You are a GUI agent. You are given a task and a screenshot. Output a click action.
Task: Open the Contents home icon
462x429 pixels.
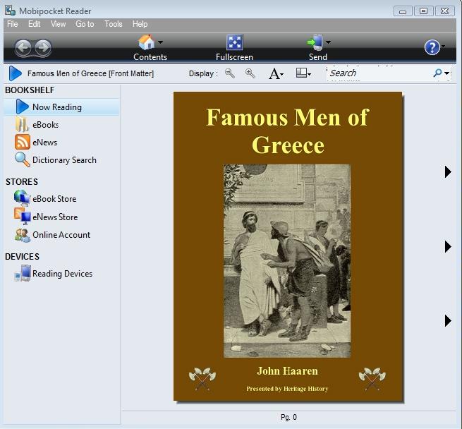[x=147, y=43]
